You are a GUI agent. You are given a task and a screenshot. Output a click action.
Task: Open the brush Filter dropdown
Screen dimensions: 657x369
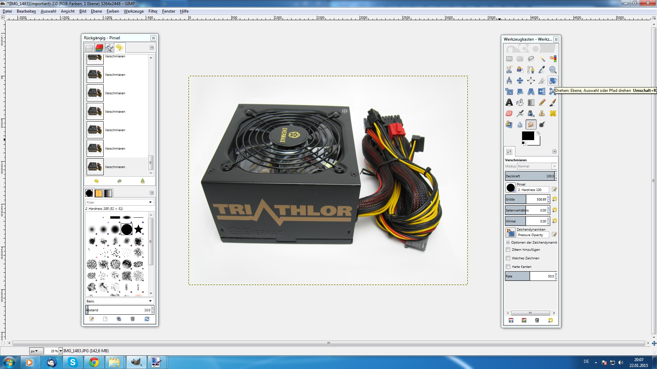pos(150,202)
